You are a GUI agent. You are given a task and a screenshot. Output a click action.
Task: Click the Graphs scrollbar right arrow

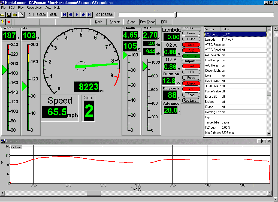pos(269,193)
